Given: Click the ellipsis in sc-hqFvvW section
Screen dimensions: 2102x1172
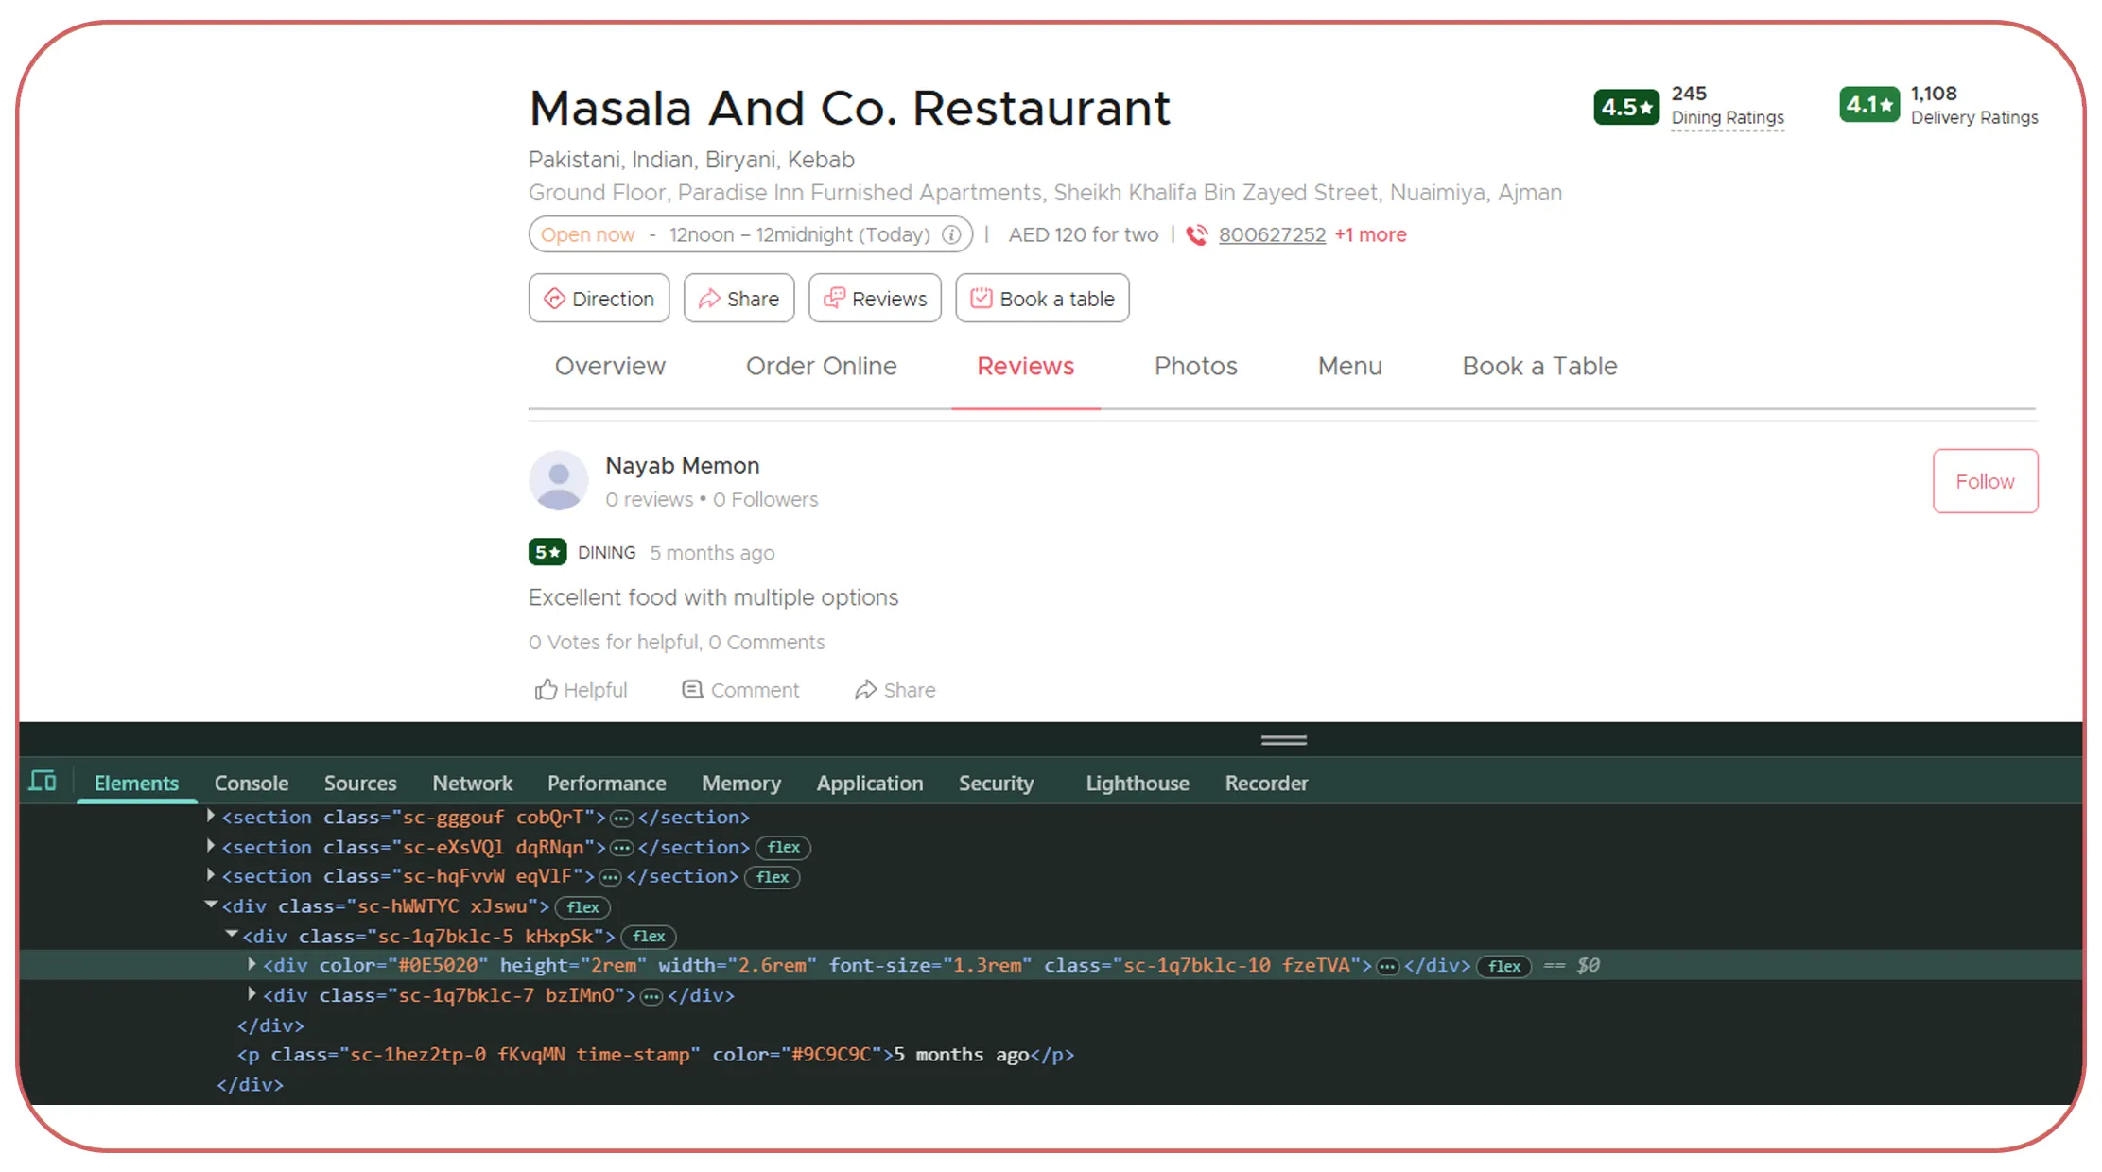Looking at the screenshot, I should (x=611, y=877).
